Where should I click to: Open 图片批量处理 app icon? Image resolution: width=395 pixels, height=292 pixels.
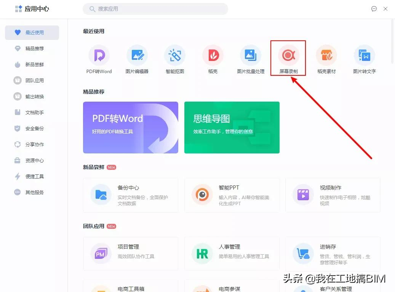[x=251, y=55]
